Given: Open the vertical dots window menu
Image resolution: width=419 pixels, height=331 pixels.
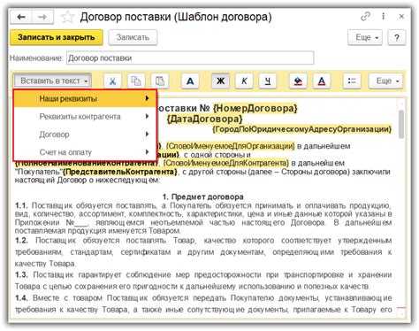Looking at the screenshot, I should 383,16.
